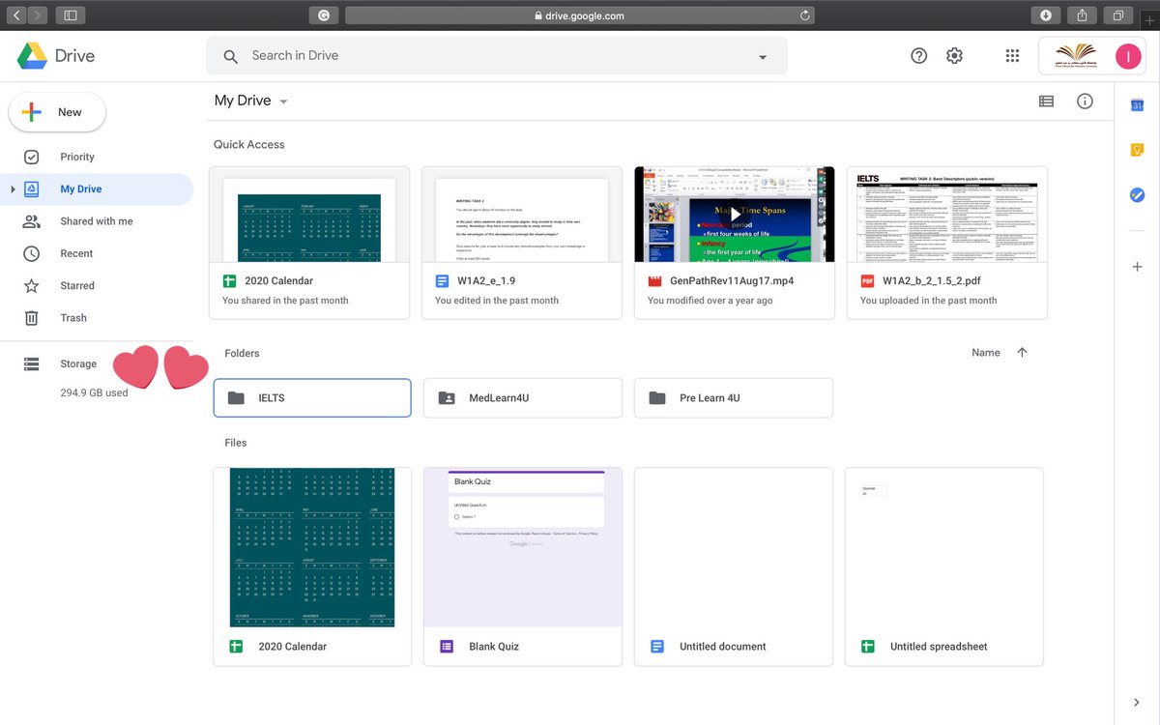Click the W1A2_b_2_1.5_2.pdf file name
The width and height of the screenshot is (1160, 725).
(x=932, y=281)
